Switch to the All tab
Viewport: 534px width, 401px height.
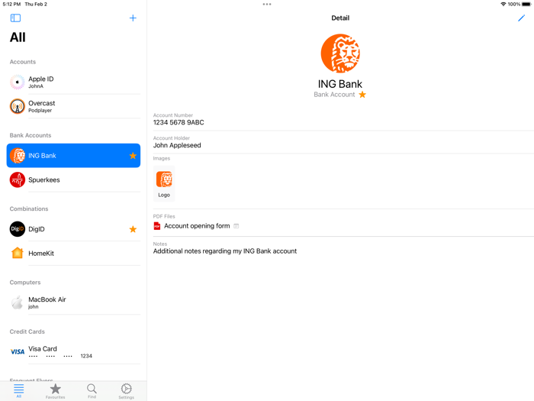(19, 391)
